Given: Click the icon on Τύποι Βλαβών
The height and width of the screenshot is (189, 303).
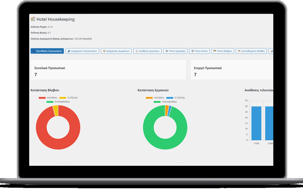Looking at the screenshot, I should point(215,51).
